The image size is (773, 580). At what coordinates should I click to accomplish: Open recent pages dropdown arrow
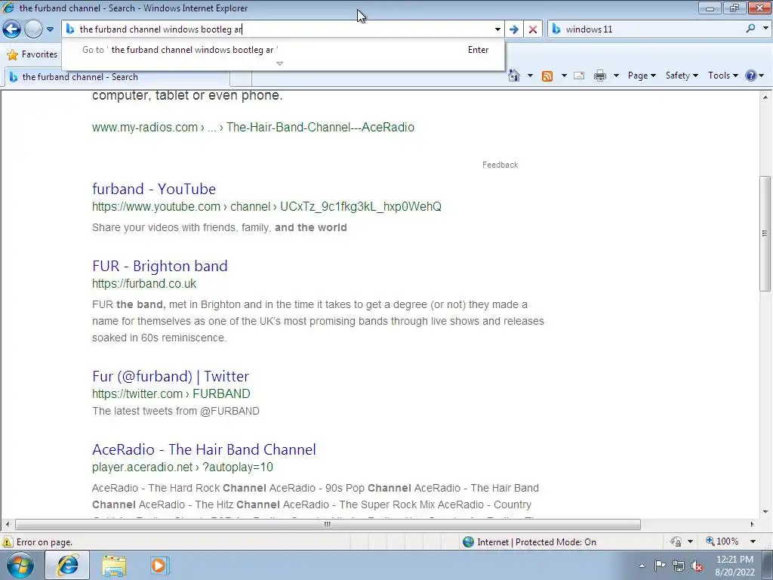point(50,29)
